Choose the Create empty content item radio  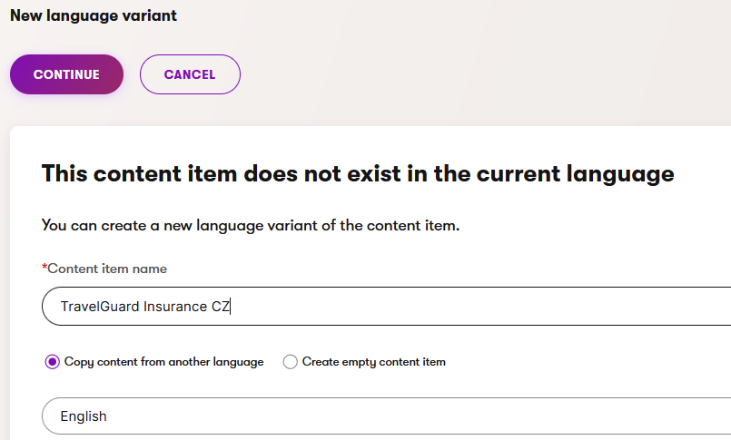click(x=291, y=362)
